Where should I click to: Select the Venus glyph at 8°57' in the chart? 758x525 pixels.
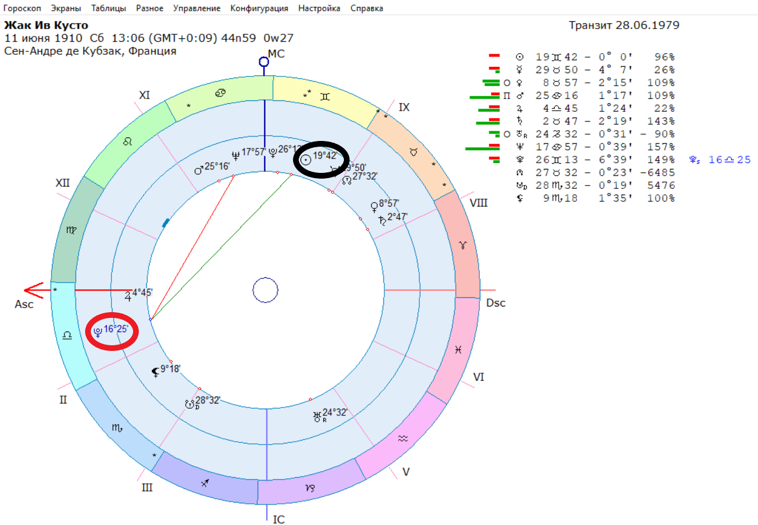(375, 206)
